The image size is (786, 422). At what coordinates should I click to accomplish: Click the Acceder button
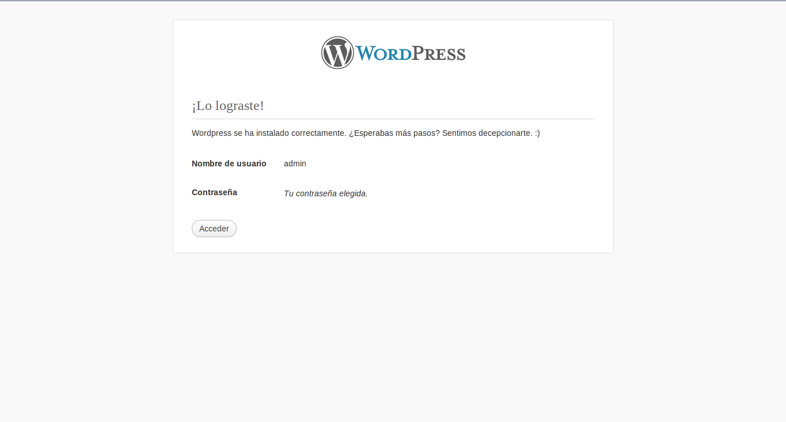click(x=214, y=229)
